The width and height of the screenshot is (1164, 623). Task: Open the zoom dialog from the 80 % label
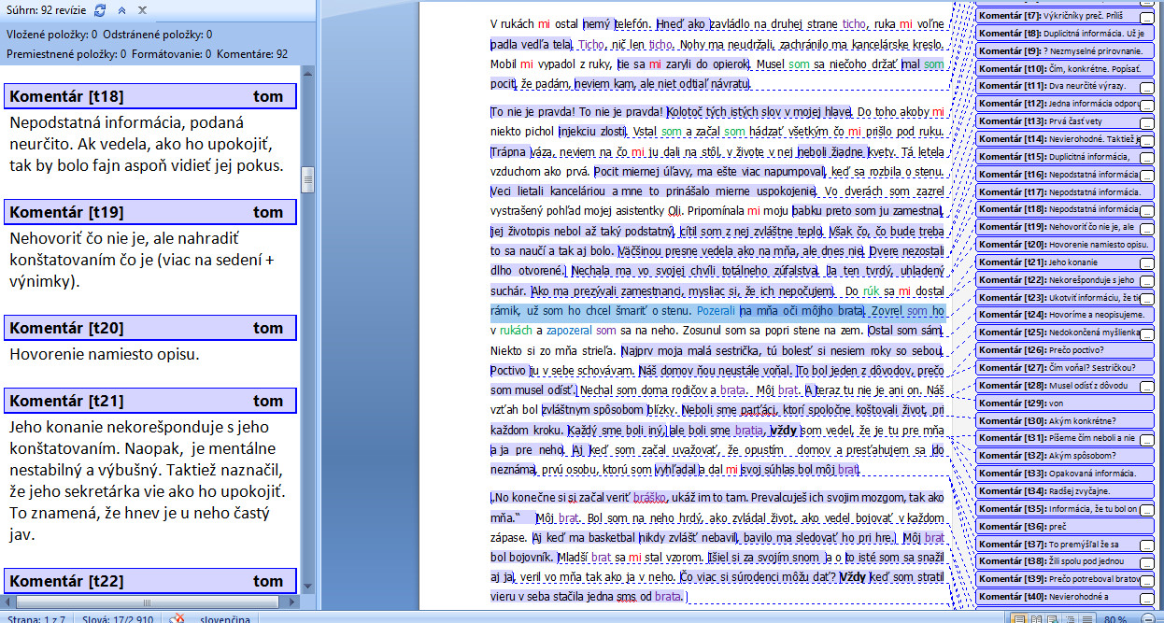(1115, 618)
